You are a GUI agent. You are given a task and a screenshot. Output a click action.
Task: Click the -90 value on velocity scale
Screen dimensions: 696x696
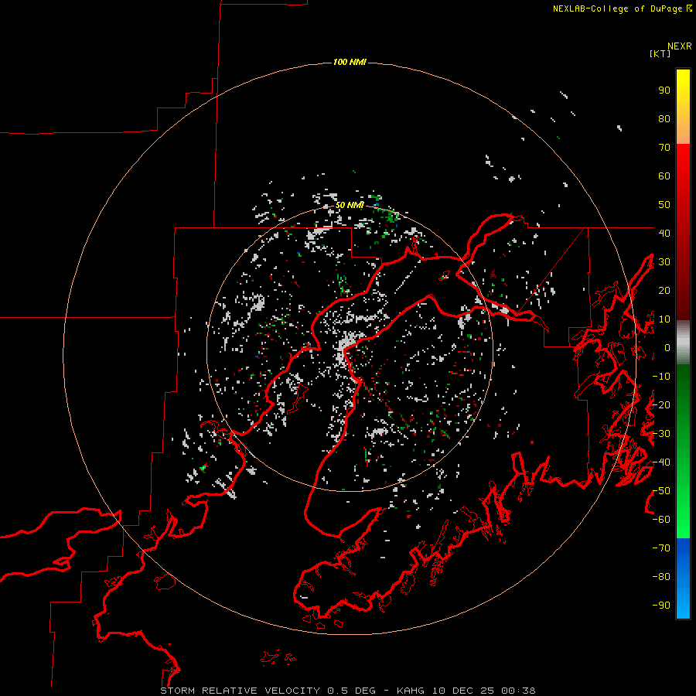click(661, 606)
